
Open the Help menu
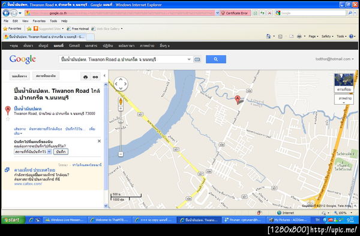click(x=64, y=21)
